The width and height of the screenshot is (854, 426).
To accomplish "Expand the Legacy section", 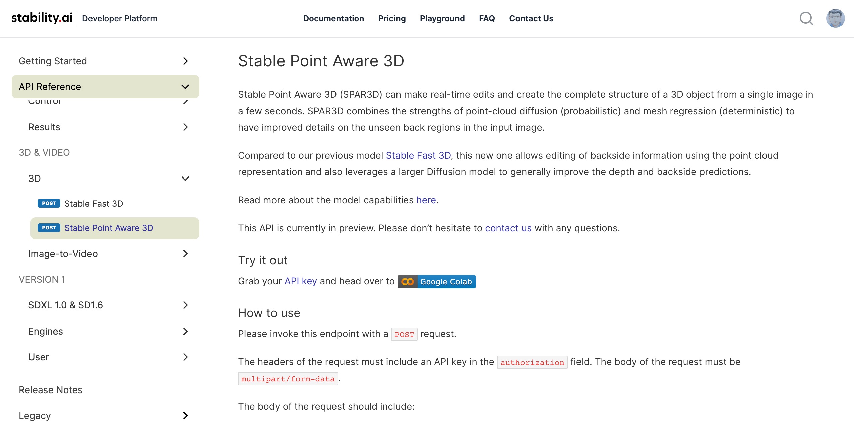I will point(185,416).
